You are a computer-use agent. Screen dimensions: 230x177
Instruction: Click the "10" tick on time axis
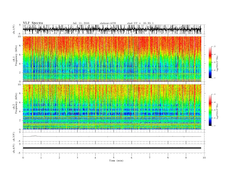pos(204,158)
